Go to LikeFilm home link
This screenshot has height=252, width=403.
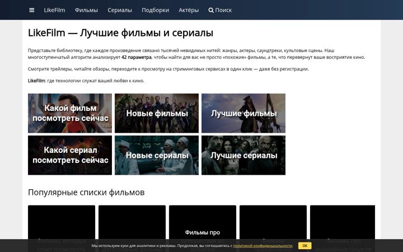point(54,10)
